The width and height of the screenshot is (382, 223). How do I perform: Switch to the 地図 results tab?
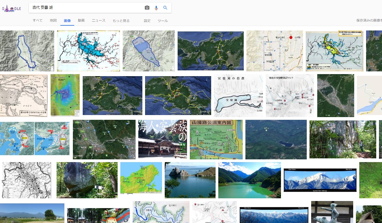53,20
